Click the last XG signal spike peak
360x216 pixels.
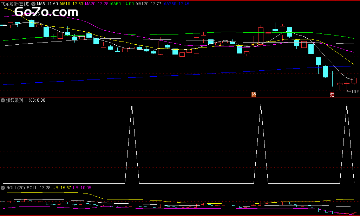coord(347,105)
